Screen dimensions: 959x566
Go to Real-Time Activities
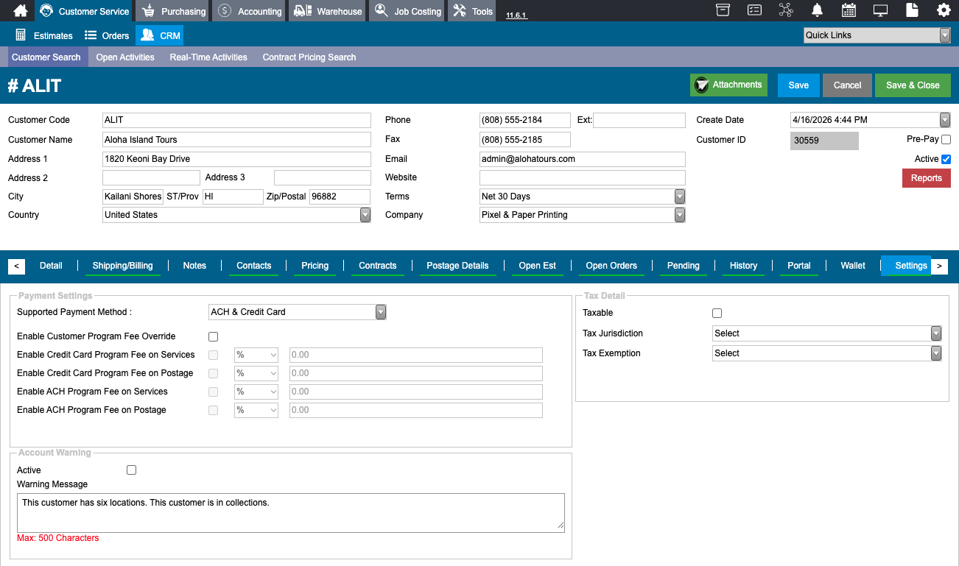pos(208,57)
